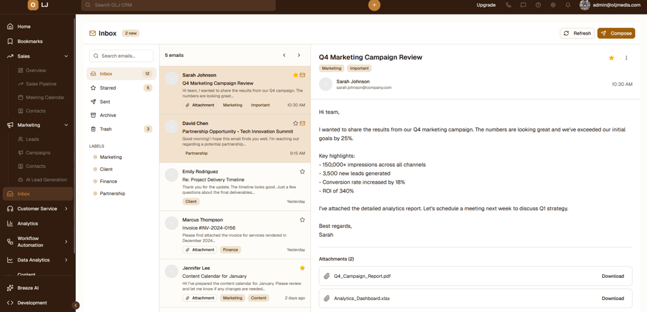Download Q4_Campaign_Report.pdf

pyautogui.click(x=613, y=276)
